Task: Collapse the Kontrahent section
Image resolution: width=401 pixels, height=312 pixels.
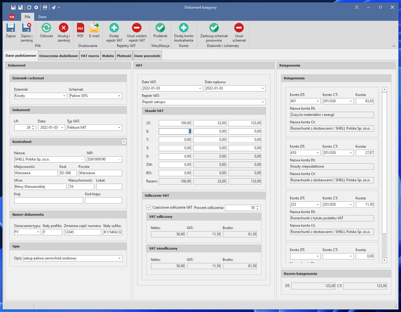Action: click(124, 142)
